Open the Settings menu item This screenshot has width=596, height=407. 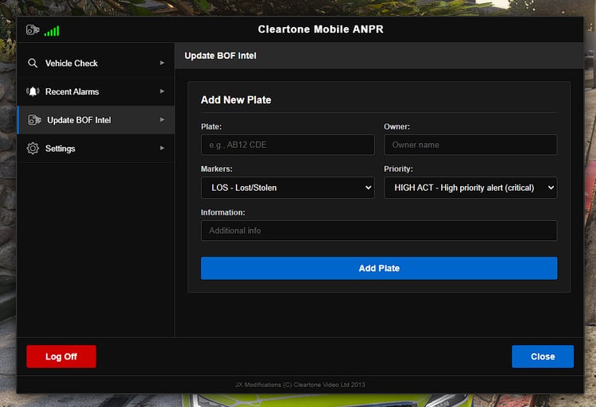coord(96,149)
